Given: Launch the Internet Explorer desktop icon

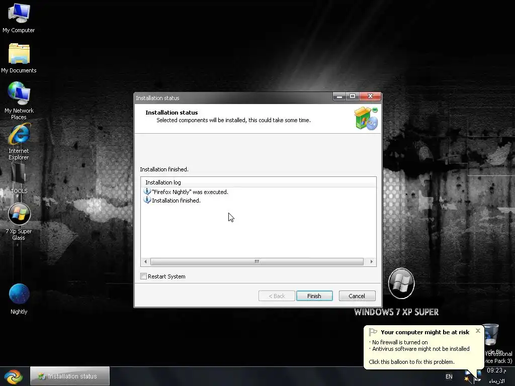Looking at the screenshot, I should point(19,134).
